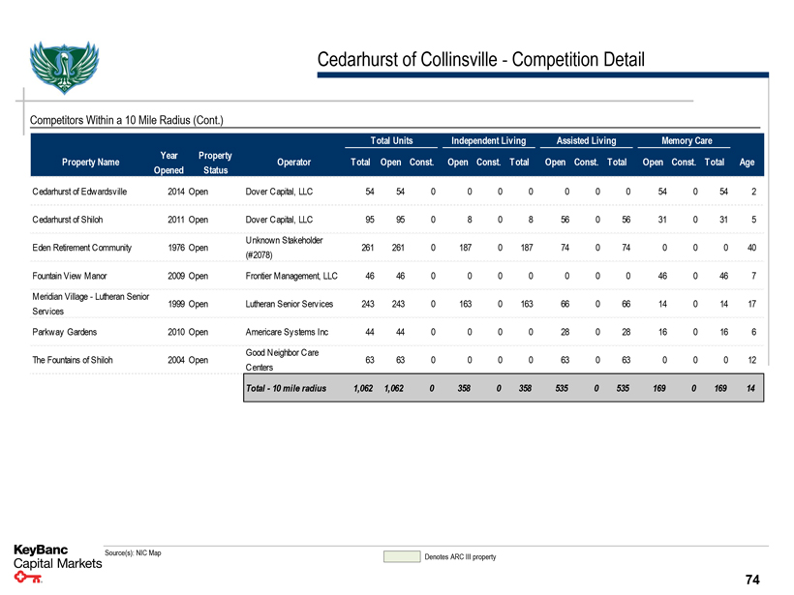Screen dimensions: 794x595
Task: Click the Independent Living header group
Action: click(x=486, y=141)
